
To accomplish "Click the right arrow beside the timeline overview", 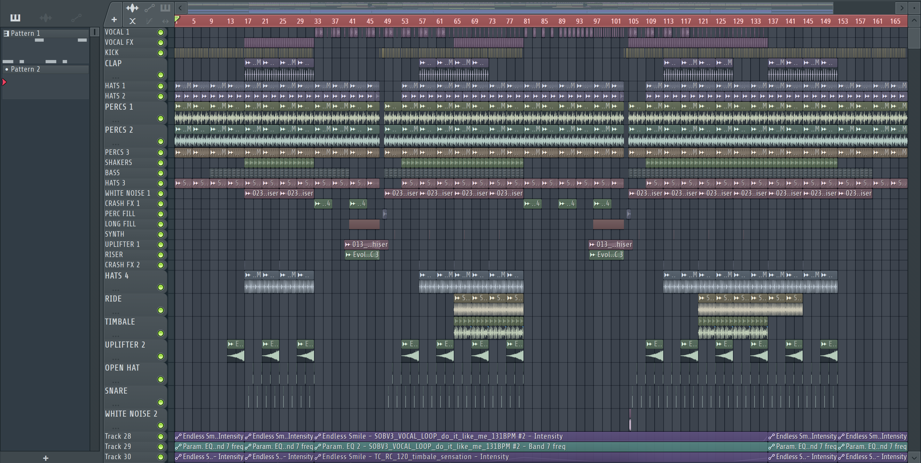I will pyautogui.click(x=902, y=7).
